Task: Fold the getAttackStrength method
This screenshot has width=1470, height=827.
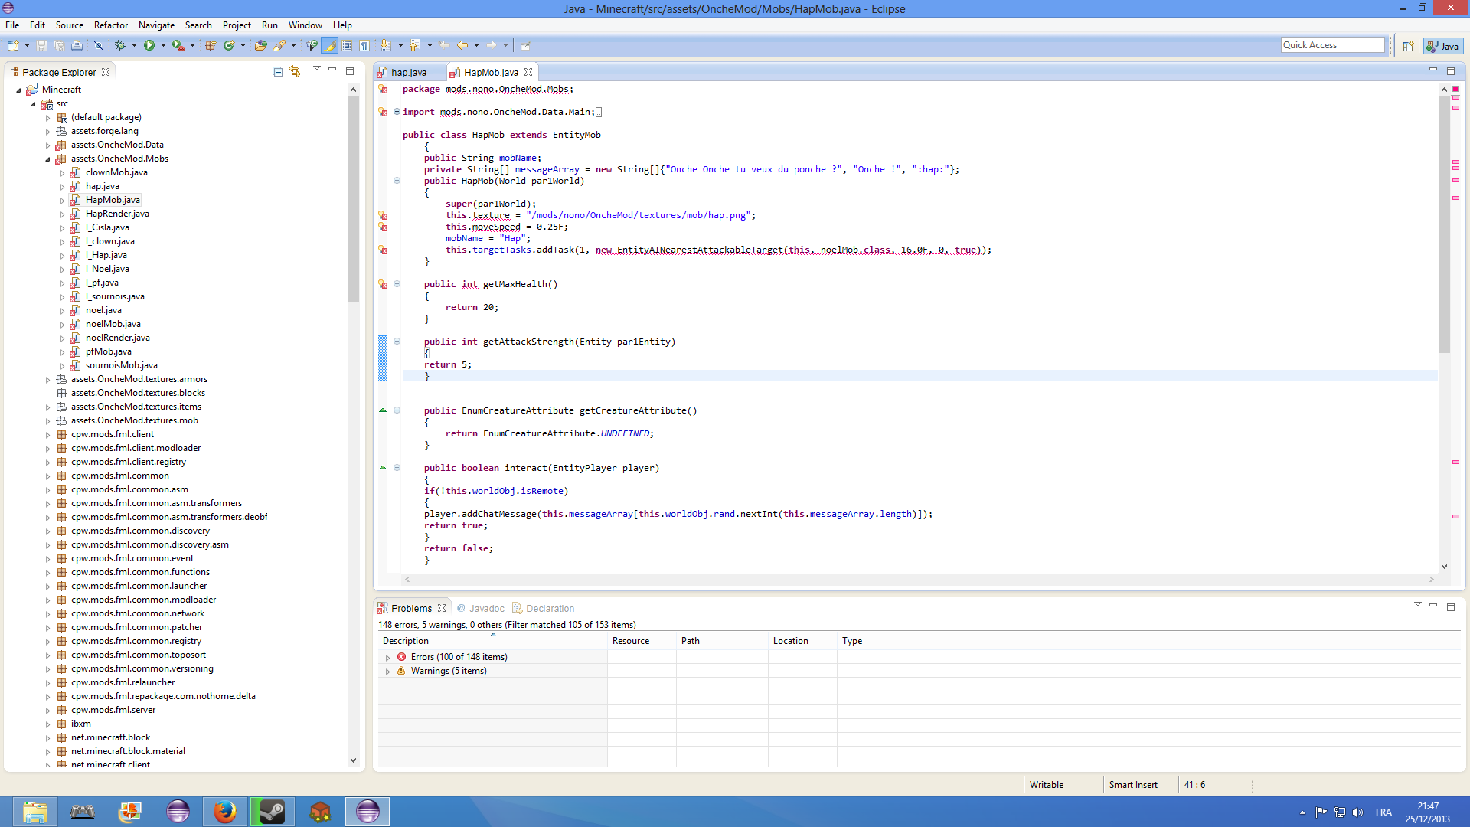Action: point(397,342)
